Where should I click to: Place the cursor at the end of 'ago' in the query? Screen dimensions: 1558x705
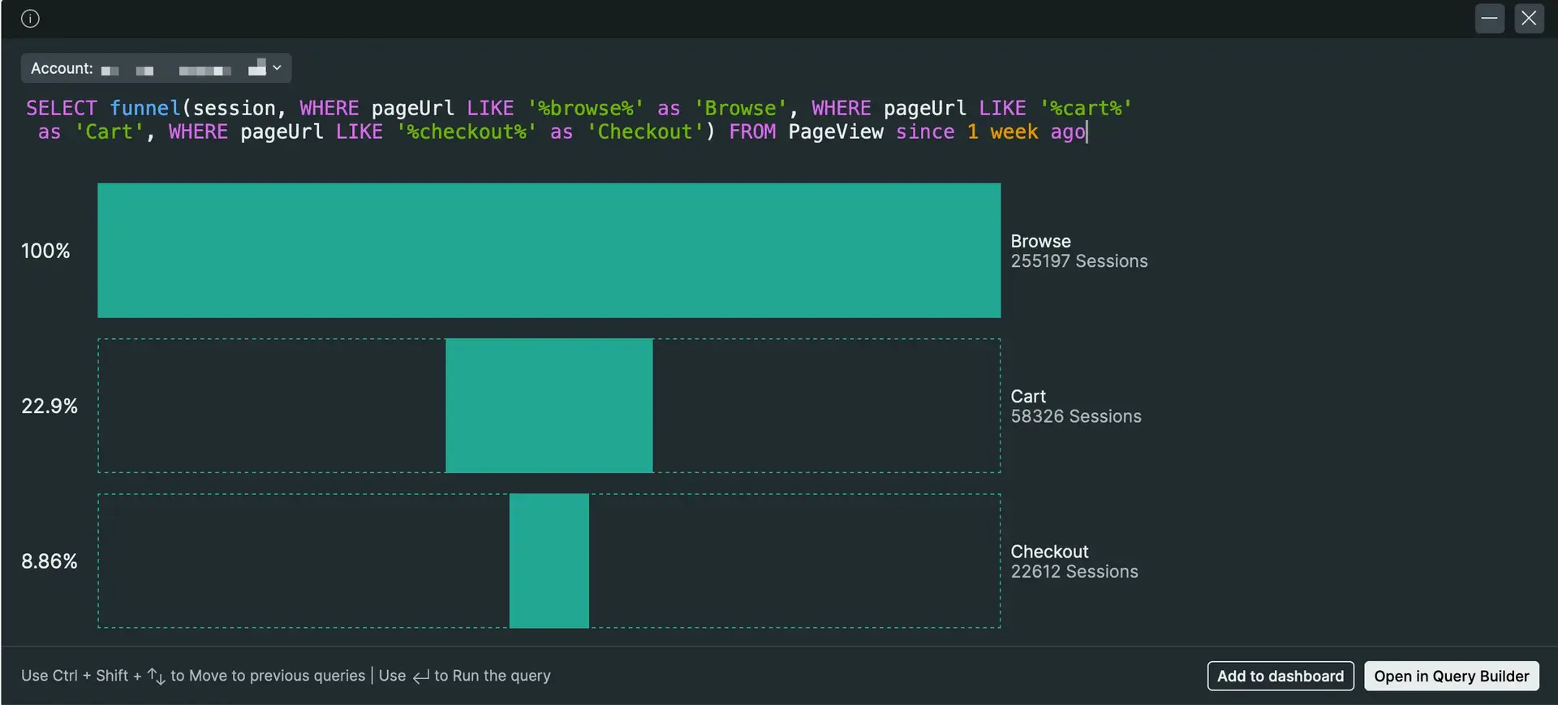(x=1086, y=132)
